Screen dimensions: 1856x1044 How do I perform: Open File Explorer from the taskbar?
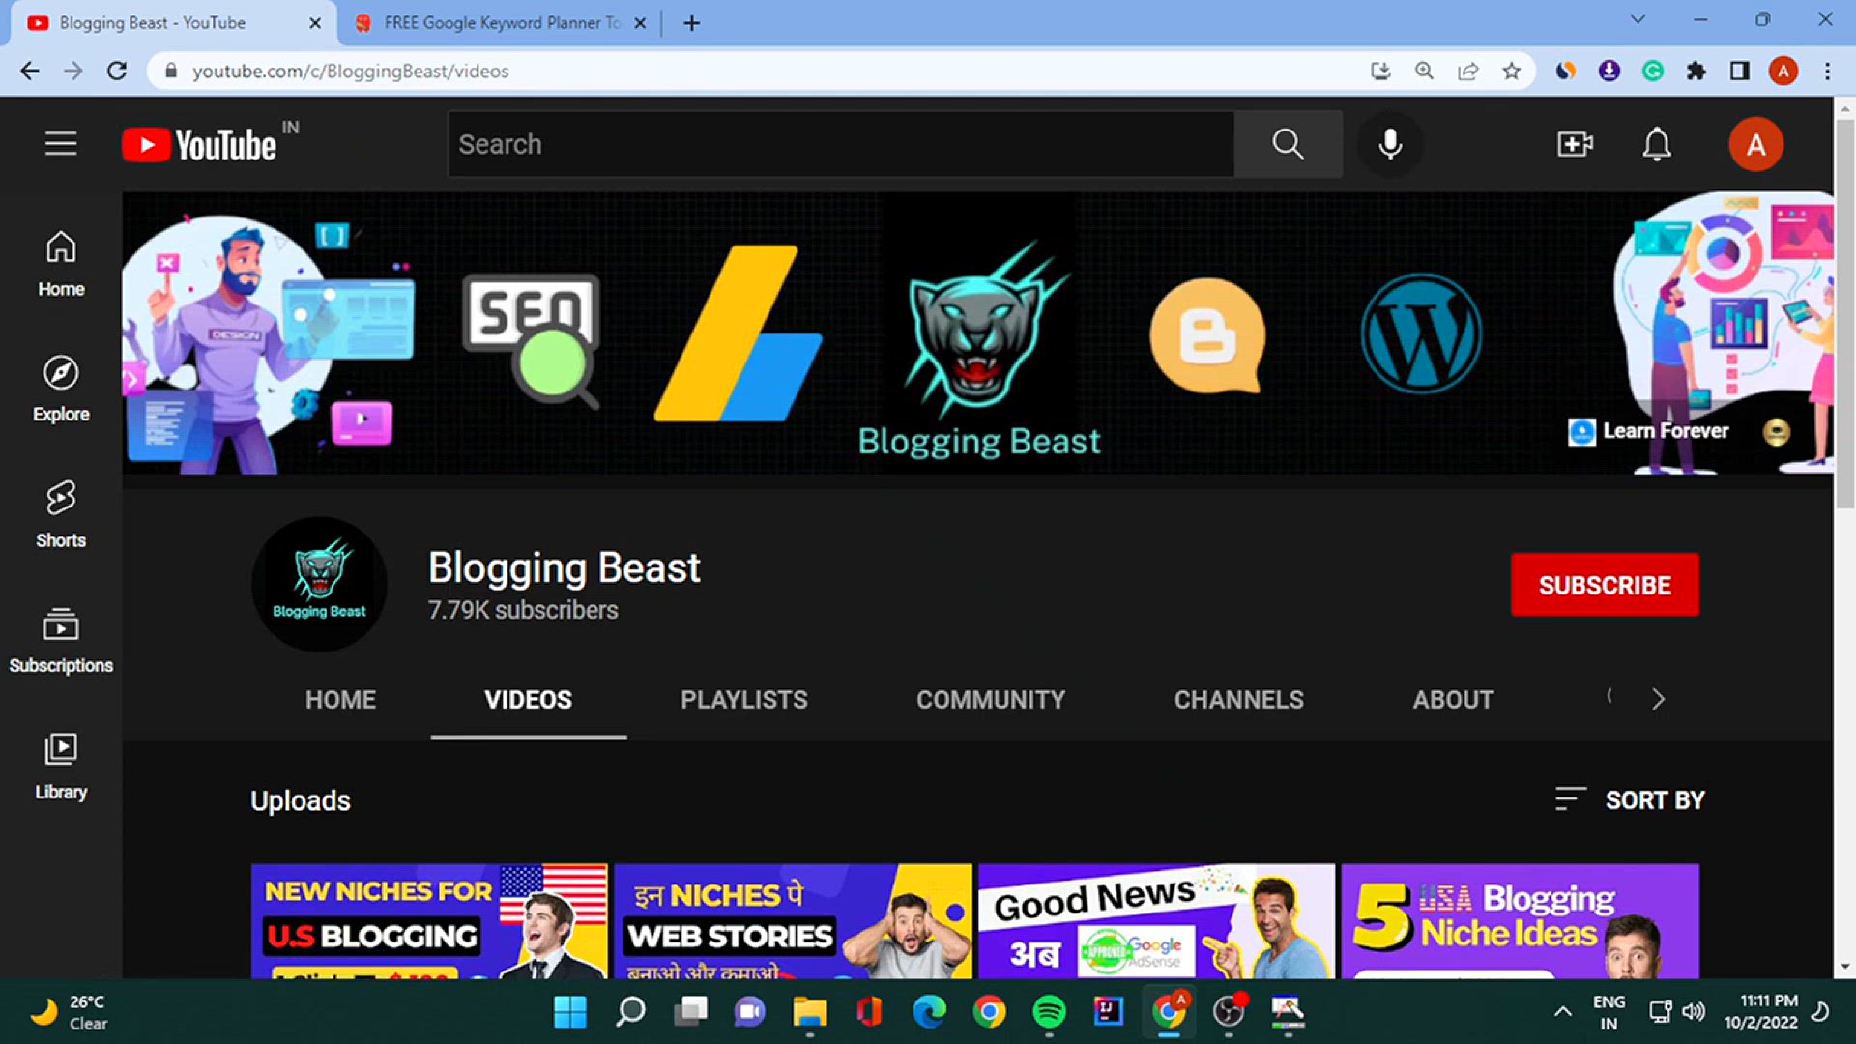[x=809, y=1012]
